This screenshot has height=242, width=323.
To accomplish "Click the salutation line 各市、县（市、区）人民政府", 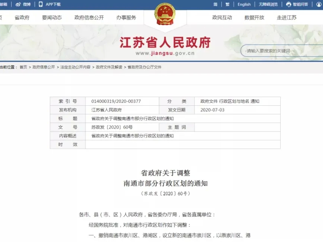I will point(111,215).
